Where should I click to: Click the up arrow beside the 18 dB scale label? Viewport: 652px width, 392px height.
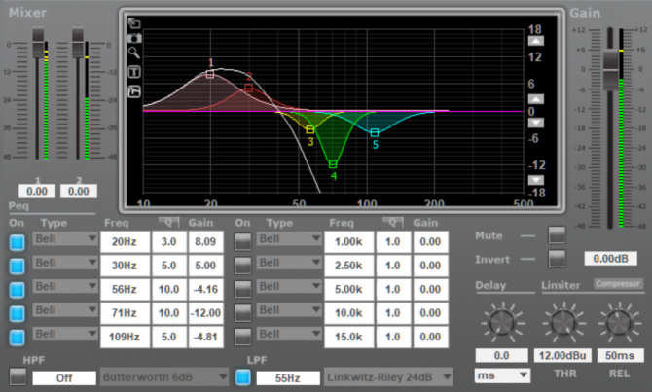pos(535,42)
